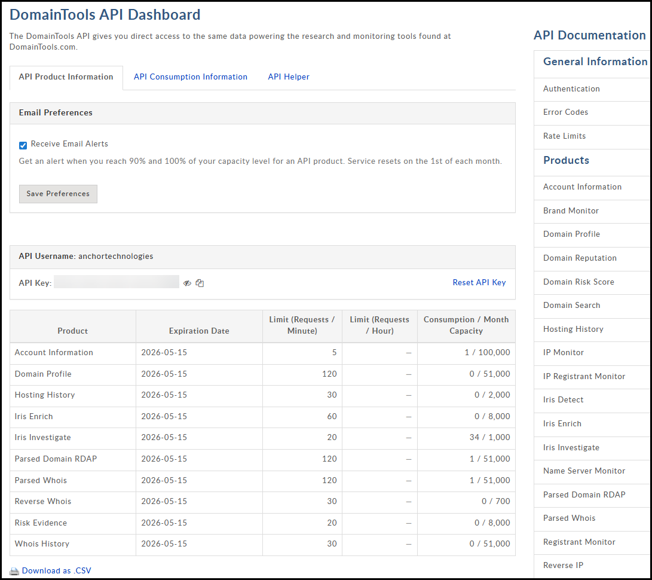The height and width of the screenshot is (580, 652).
Task: Switch to API Consumption Information tab
Action: tap(190, 77)
